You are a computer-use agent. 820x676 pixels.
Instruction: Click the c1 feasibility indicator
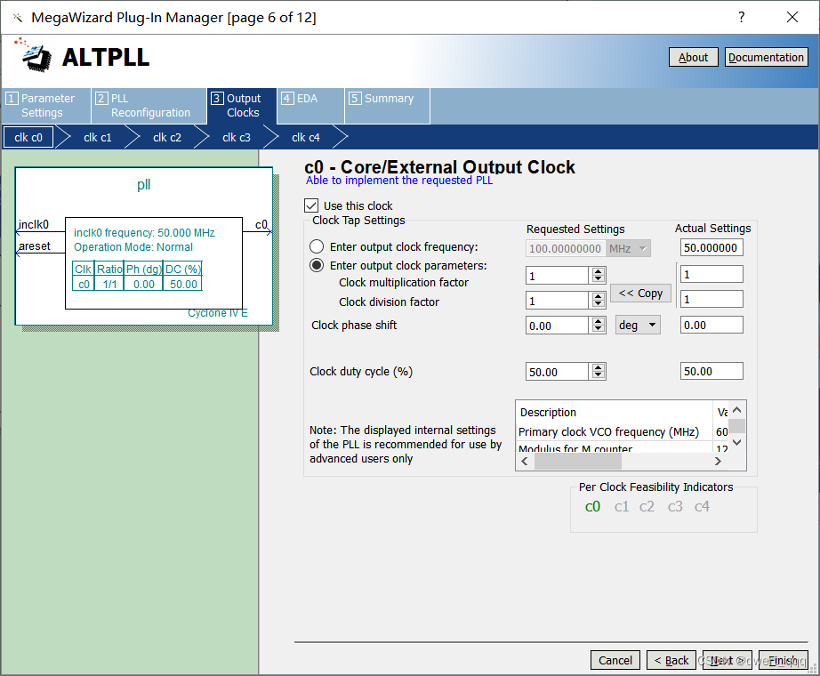click(622, 506)
